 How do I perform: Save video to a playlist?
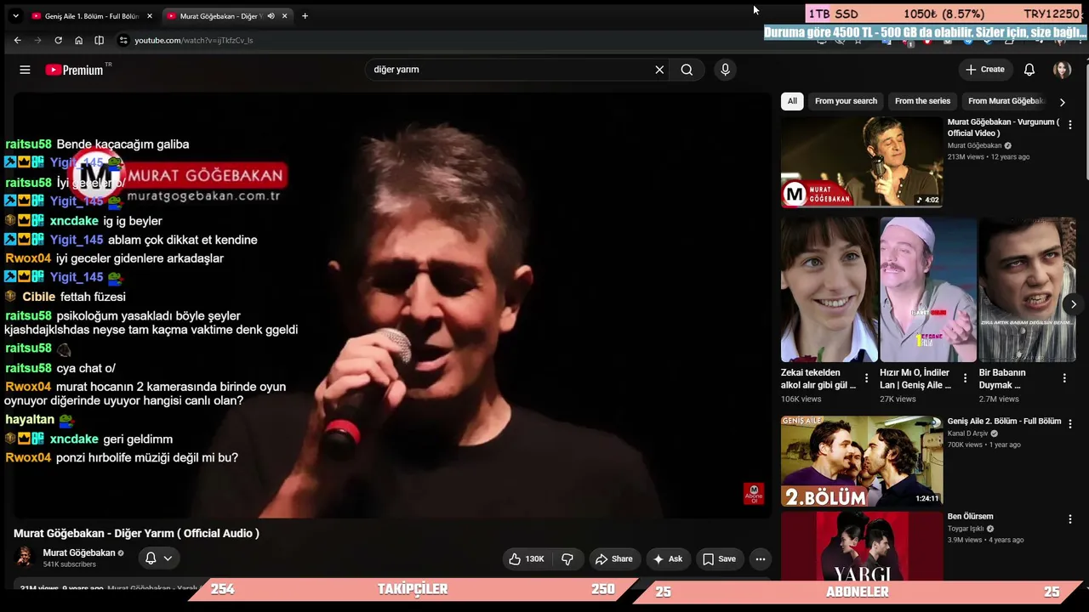point(719,558)
